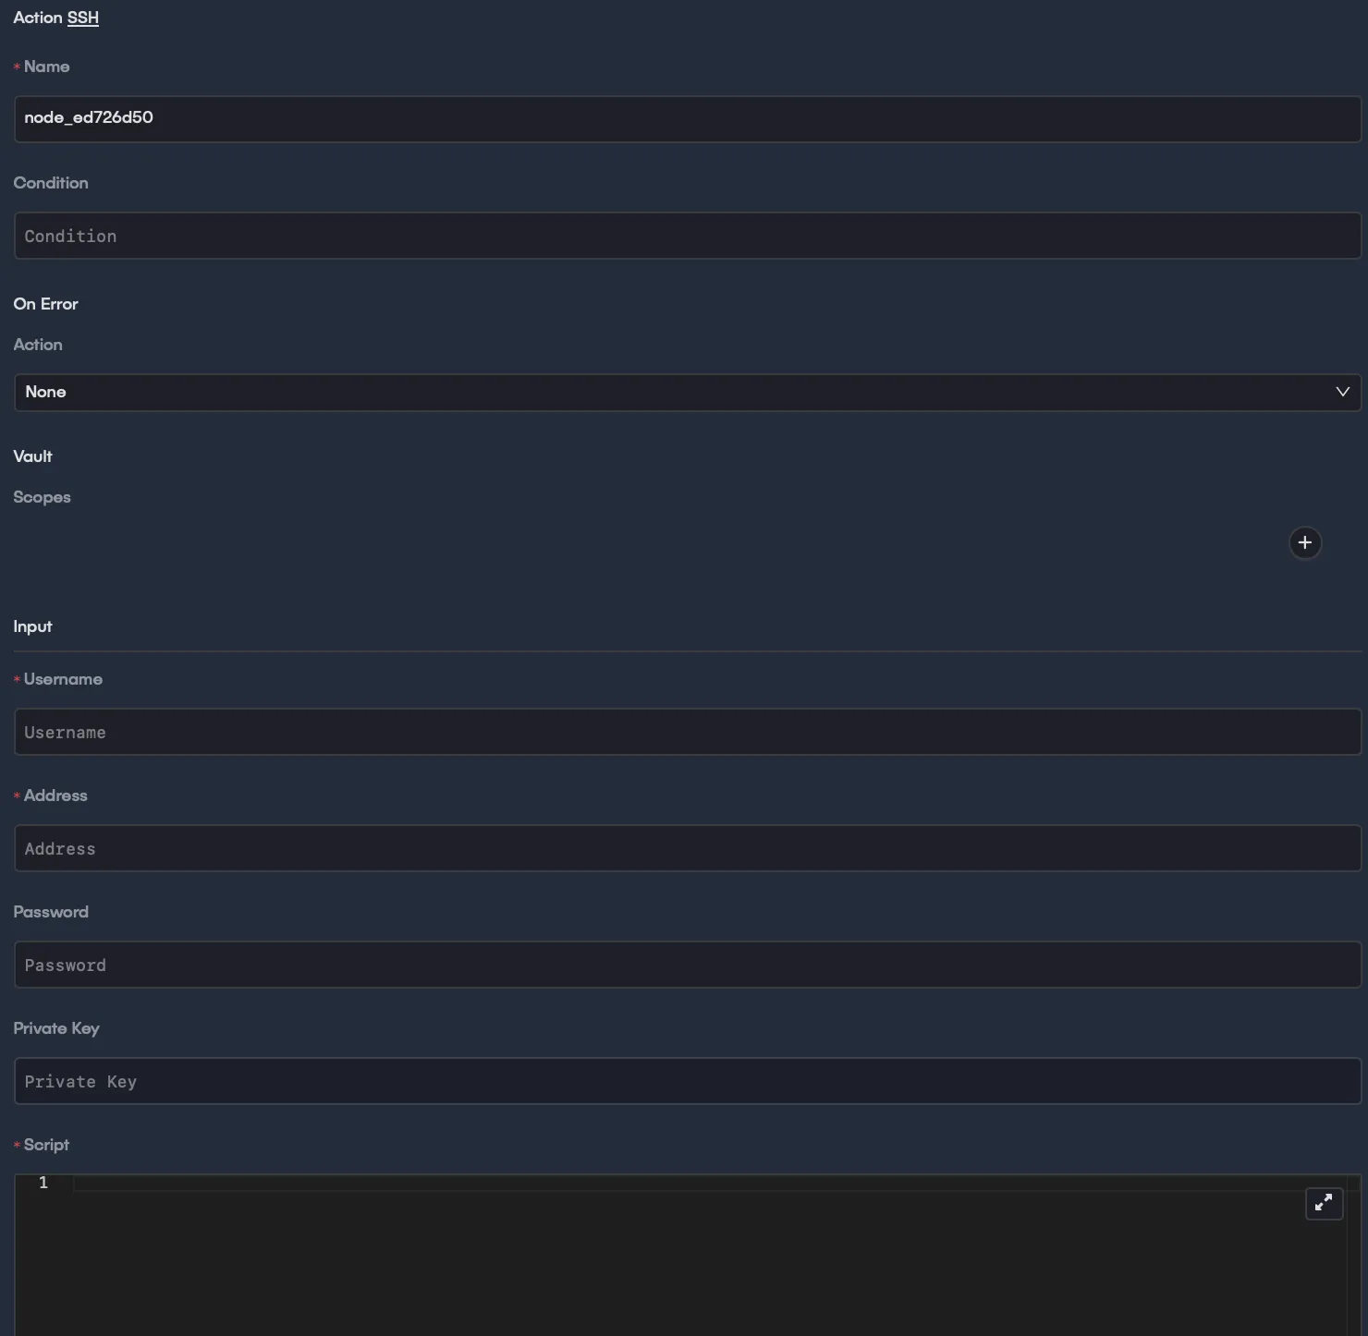Click the Private Key input field
The height and width of the screenshot is (1336, 1368).
coord(687,1081)
